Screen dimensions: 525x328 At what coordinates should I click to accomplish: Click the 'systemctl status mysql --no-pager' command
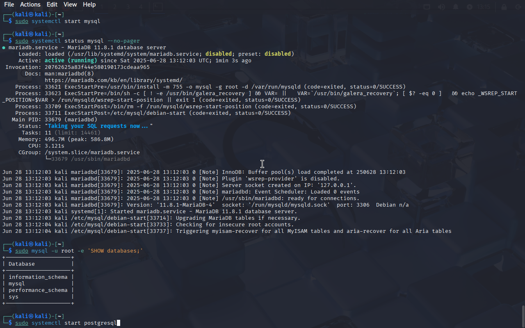[x=86, y=41]
